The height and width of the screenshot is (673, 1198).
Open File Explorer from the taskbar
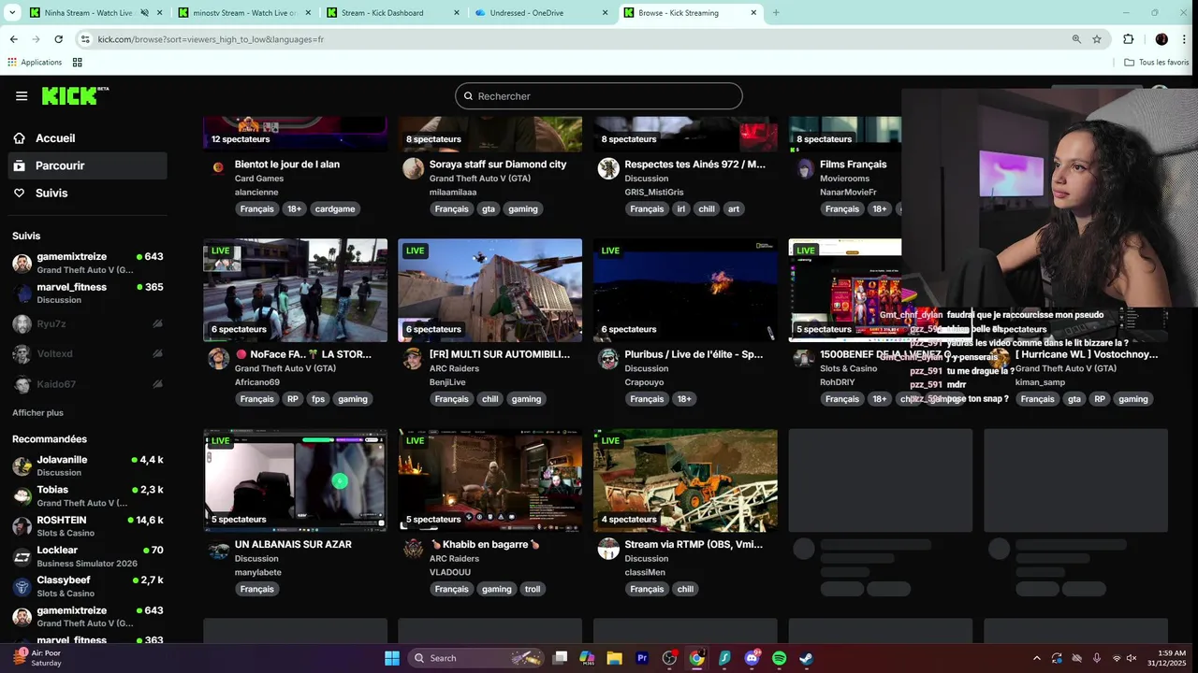coord(614,658)
